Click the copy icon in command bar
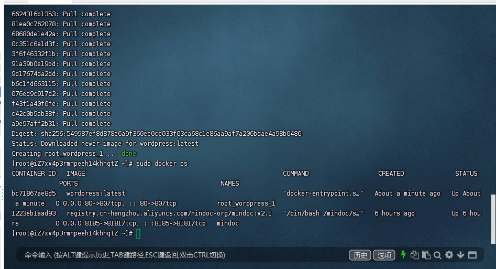496x269 pixels. click(415, 255)
